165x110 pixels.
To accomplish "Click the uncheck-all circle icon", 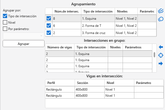I will point(160,19).
